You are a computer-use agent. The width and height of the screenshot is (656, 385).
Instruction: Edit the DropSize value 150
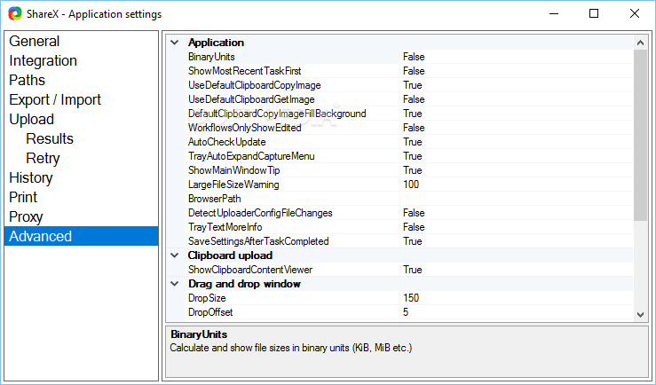[411, 298]
